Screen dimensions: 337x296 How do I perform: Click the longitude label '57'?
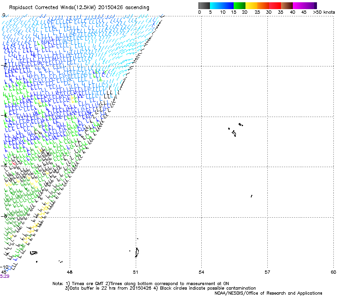point(267,272)
